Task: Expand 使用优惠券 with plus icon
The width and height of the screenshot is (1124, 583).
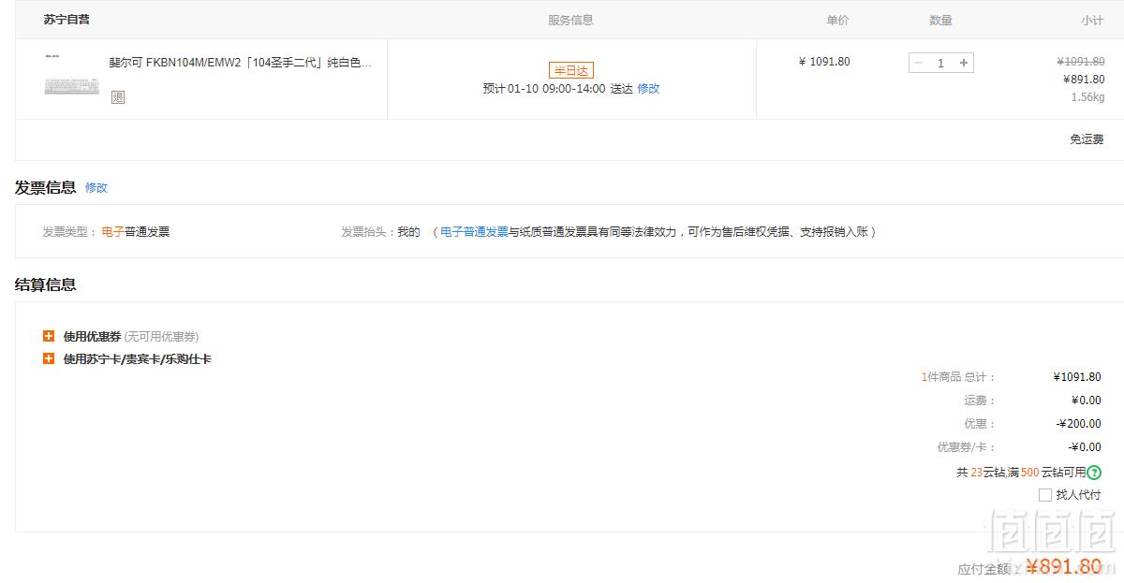Action: pyautogui.click(x=49, y=336)
